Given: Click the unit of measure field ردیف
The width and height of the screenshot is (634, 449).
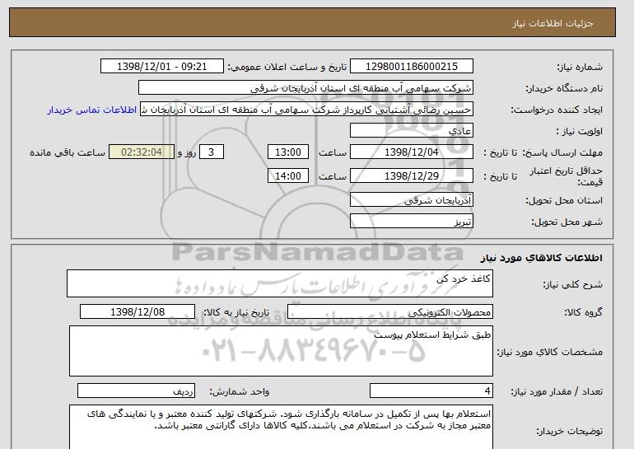Looking at the screenshot, I should (x=136, y=391).
